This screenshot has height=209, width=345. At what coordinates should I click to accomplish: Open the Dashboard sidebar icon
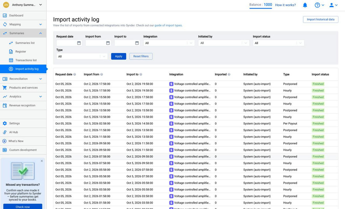click(5, 16)
